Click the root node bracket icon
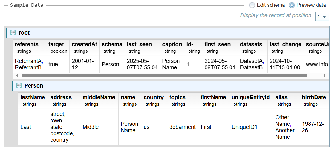 (13, 33)
